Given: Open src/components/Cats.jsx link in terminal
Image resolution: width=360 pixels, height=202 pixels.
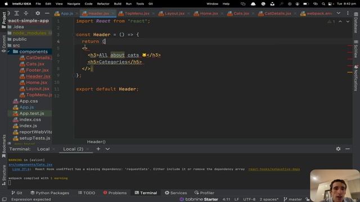Looking at the screenshot, I should pyautogui.click(x=30, y=164).
